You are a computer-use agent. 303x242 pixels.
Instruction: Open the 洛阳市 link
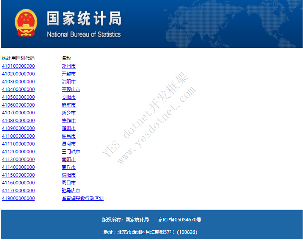pos(69,82)
